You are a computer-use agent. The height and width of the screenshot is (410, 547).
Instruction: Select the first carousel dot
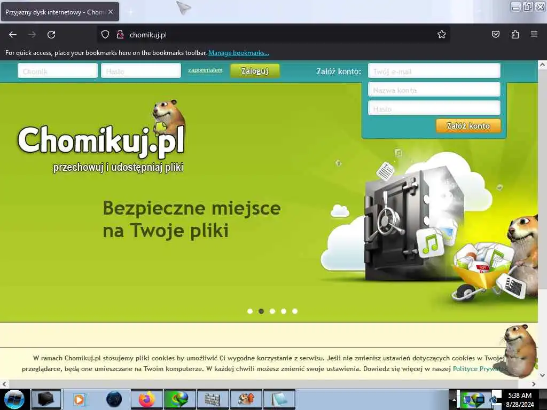[250, 311]
